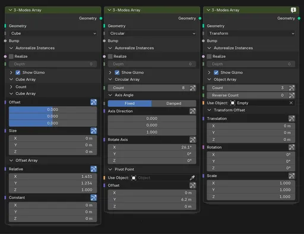
Task: Open the Cube mode dropdown
Action: click(53, 33)
